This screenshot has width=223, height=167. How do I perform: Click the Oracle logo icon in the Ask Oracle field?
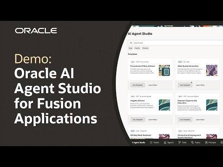tap(131, 43)
